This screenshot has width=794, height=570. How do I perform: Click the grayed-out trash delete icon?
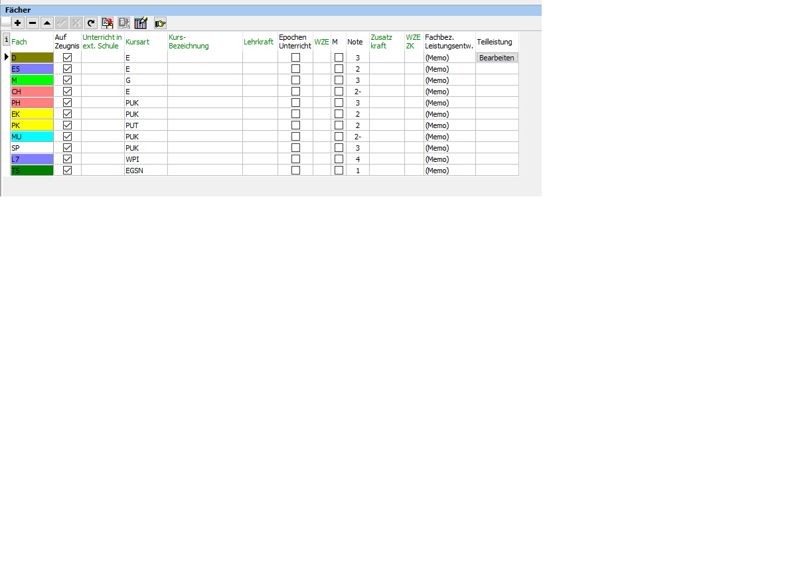[x=124, y=23]
